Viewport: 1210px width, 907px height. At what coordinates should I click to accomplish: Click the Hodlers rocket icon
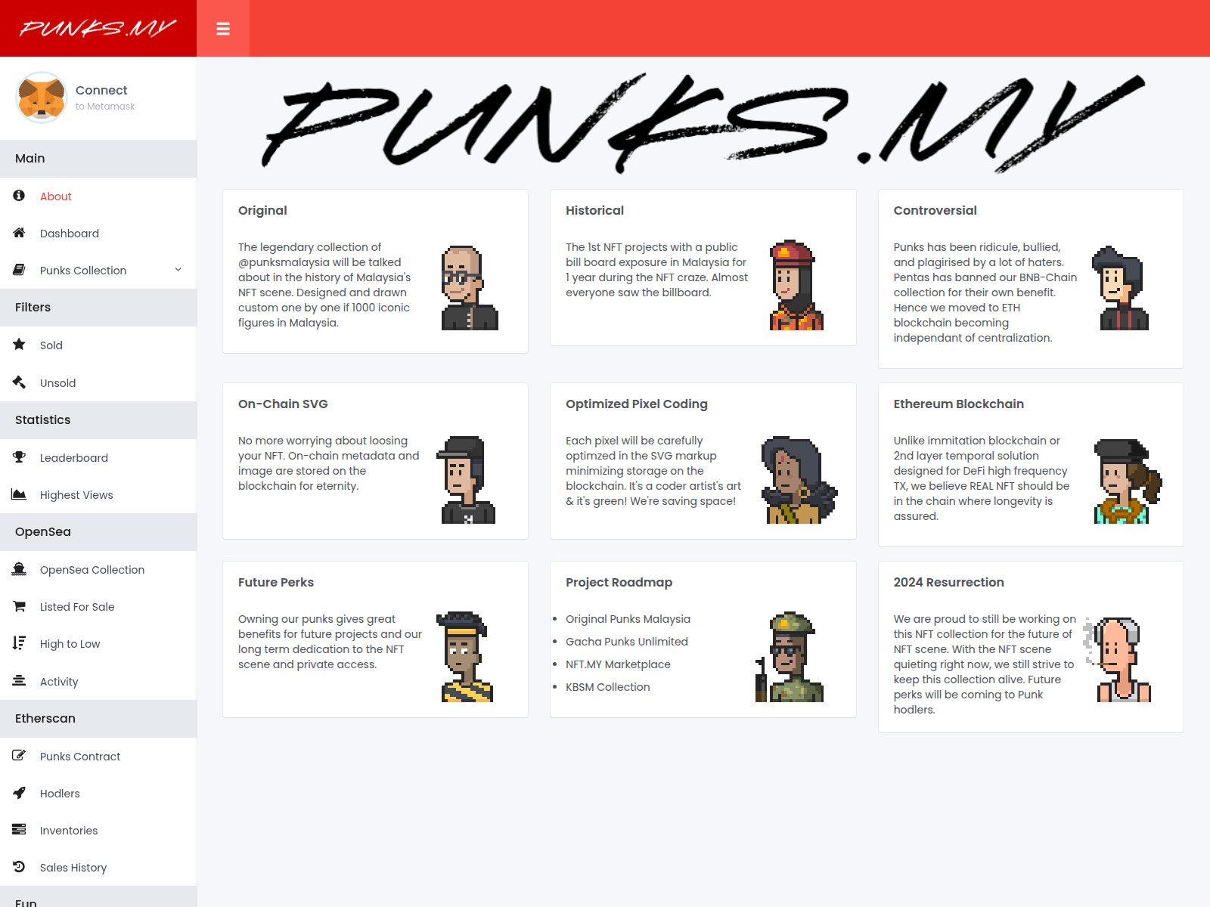[x=19, y=793]
